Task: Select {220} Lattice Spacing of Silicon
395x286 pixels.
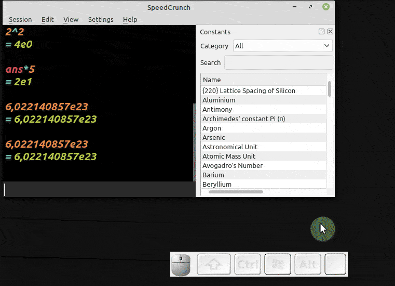Action: tap(264, 90)
